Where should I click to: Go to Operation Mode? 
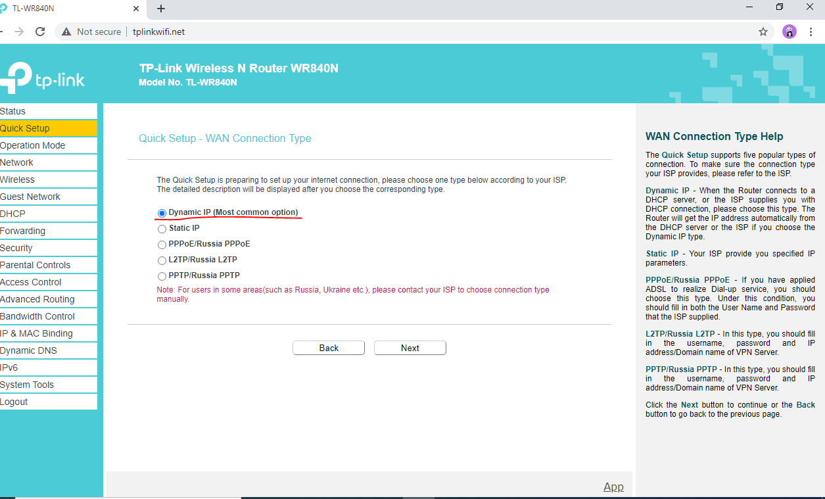click(x=49, y=145)
